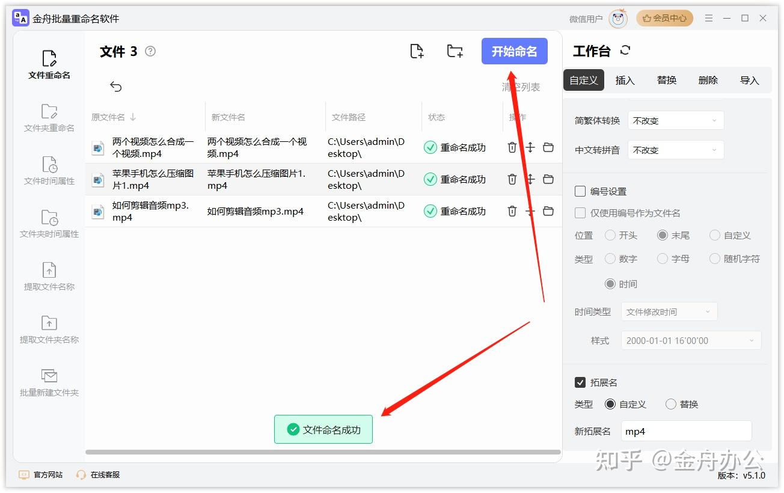Open folder location for 两个视频怎么合成一个视频.mp4
This screenshot has height=493, width=784.
tap(548, 147)
